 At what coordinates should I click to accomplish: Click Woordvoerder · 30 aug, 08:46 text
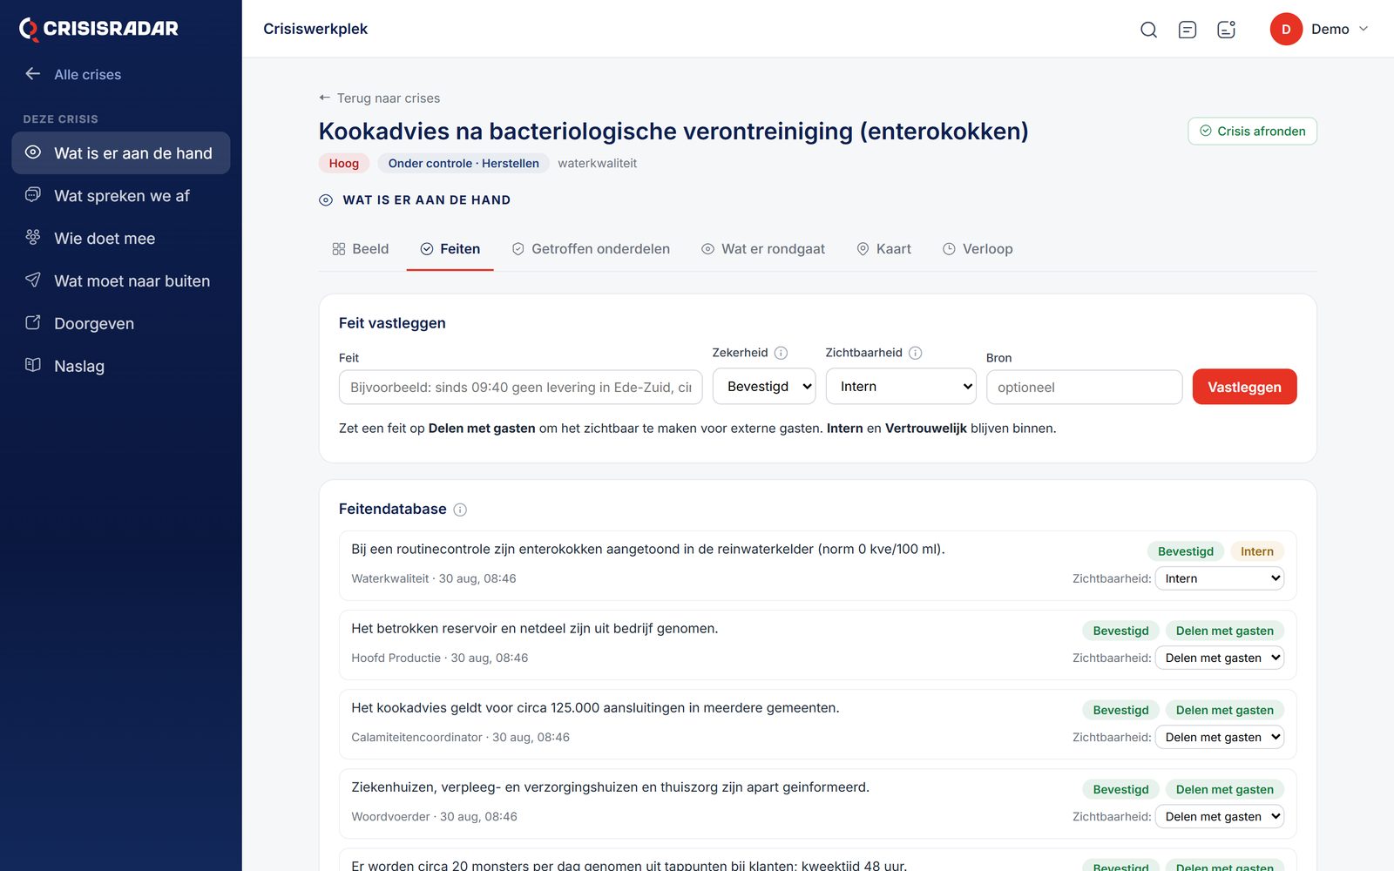click(434, 817)
